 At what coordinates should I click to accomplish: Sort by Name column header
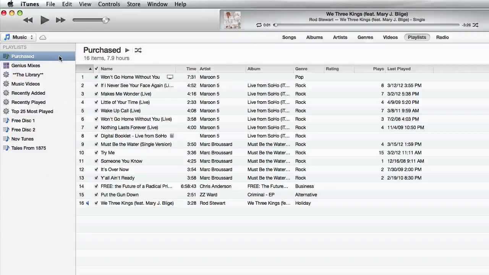coord(138,69)
